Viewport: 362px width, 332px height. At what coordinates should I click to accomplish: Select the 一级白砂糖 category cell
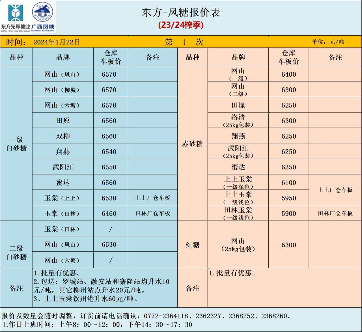point(16,144)
